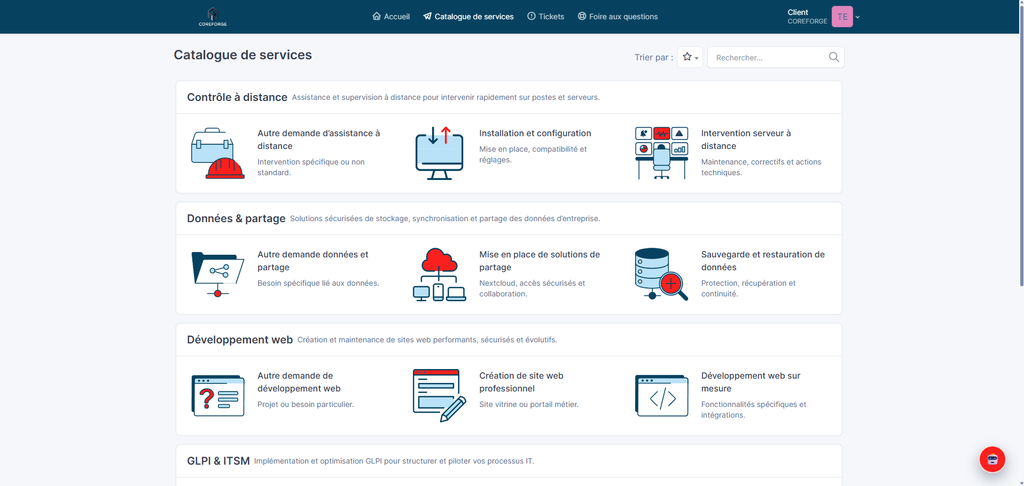Screen dimensions: 1024x486
Task: Open the Catalogue de services nav item
Action: tap(468, 17)
